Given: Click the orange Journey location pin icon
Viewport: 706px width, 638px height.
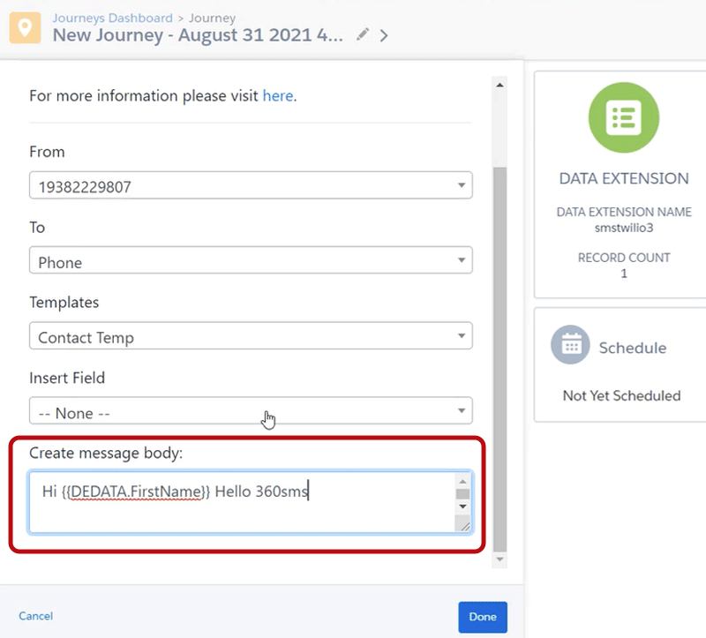Looking at the screenshot, I should click(x=26, y=26).
